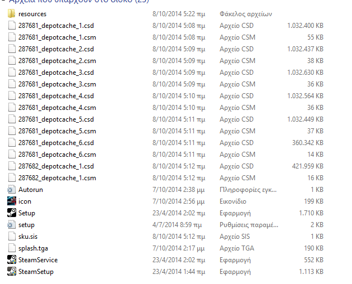This screenshot has width=352, height=284.
Task: Click the date 4/7/2014 8:59 πμ
Action: point(177,225)
